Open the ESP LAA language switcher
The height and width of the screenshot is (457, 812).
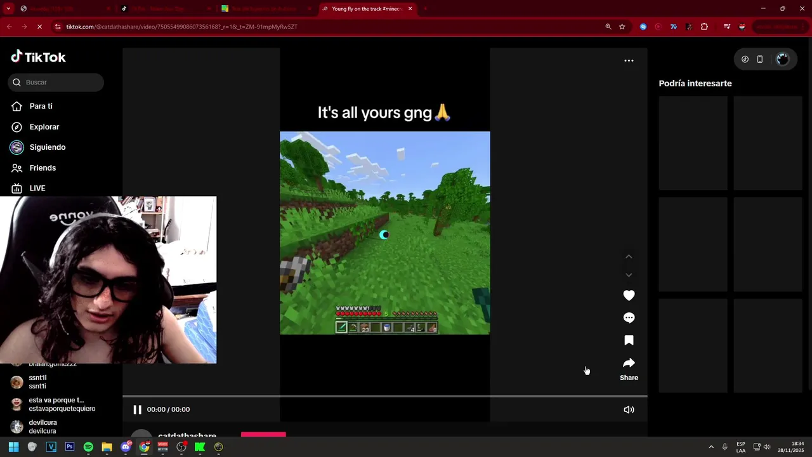741,447
